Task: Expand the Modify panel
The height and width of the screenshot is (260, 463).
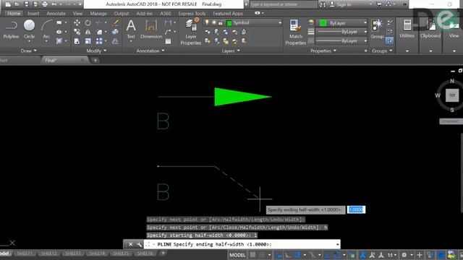Action: pos(96,51)
